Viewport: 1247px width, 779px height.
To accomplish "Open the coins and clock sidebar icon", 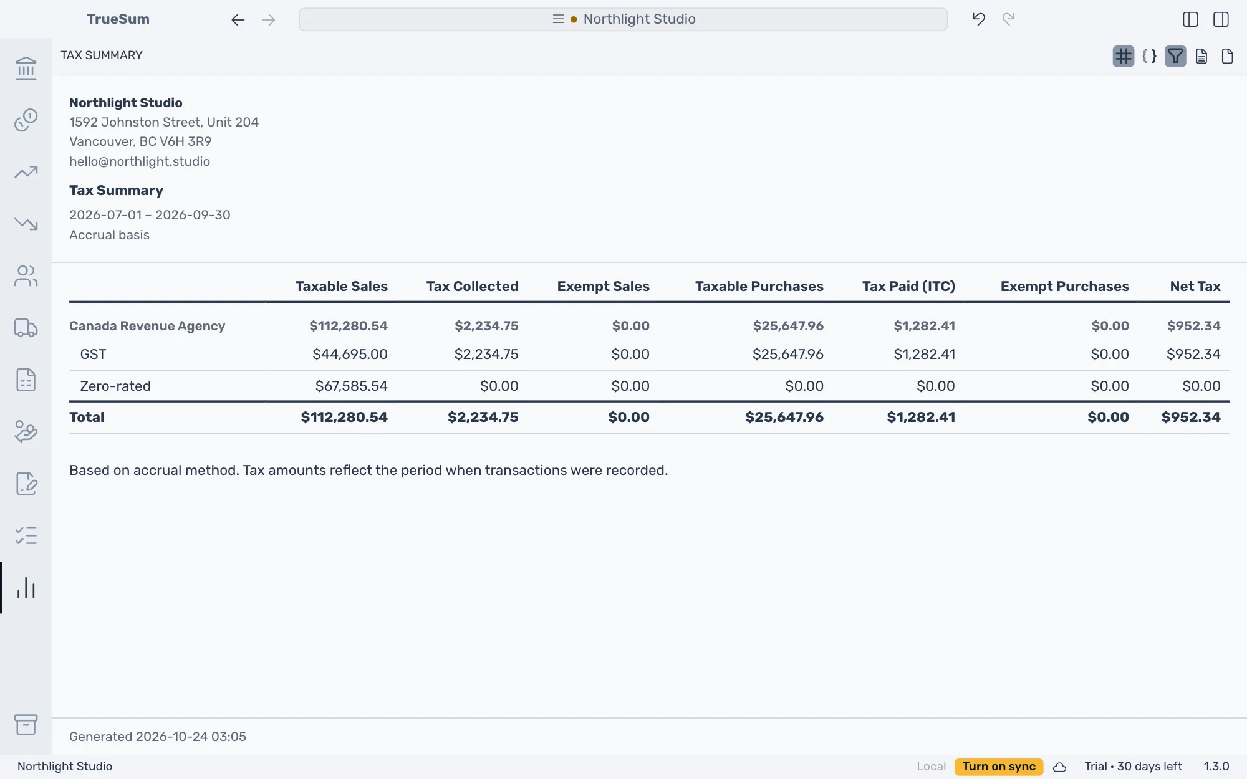I will click(x=26, y=120).
